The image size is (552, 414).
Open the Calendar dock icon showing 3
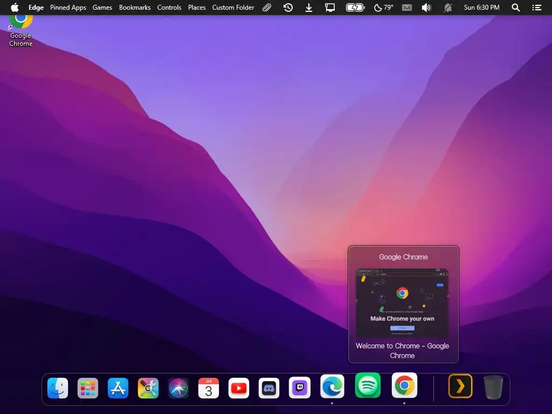(x=209, y=388)
